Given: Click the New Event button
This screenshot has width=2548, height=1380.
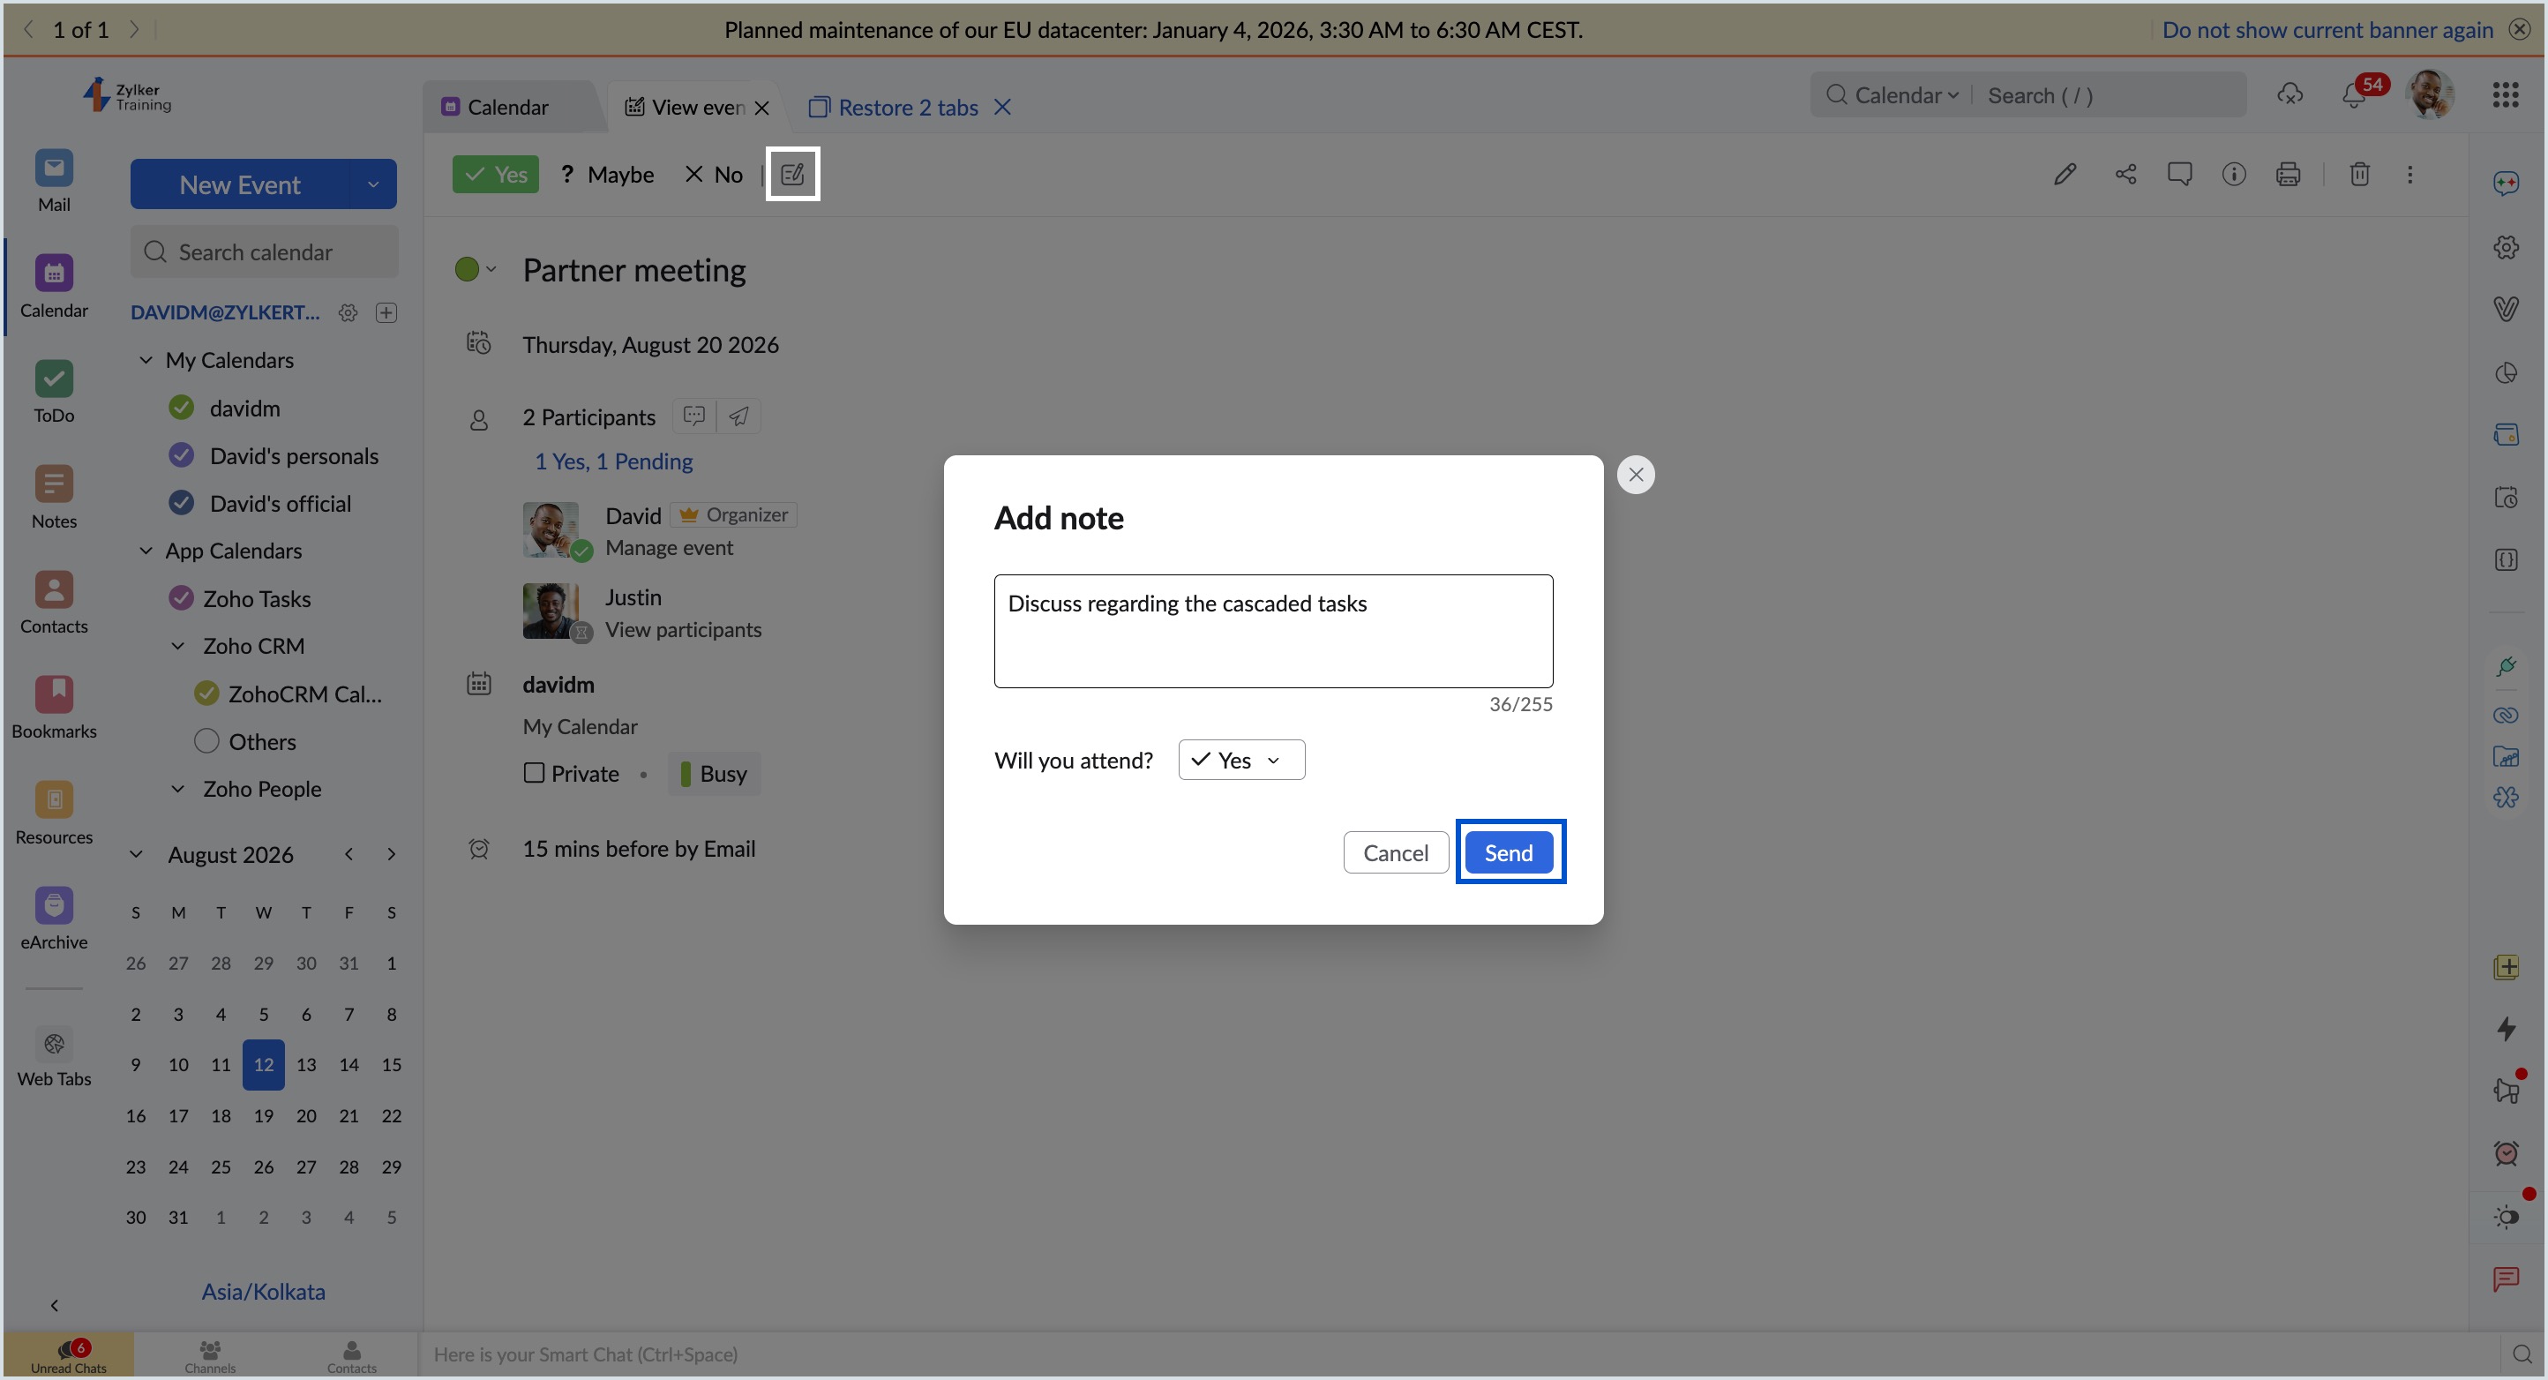Looking at the screenshot, I should click(240, 185).
